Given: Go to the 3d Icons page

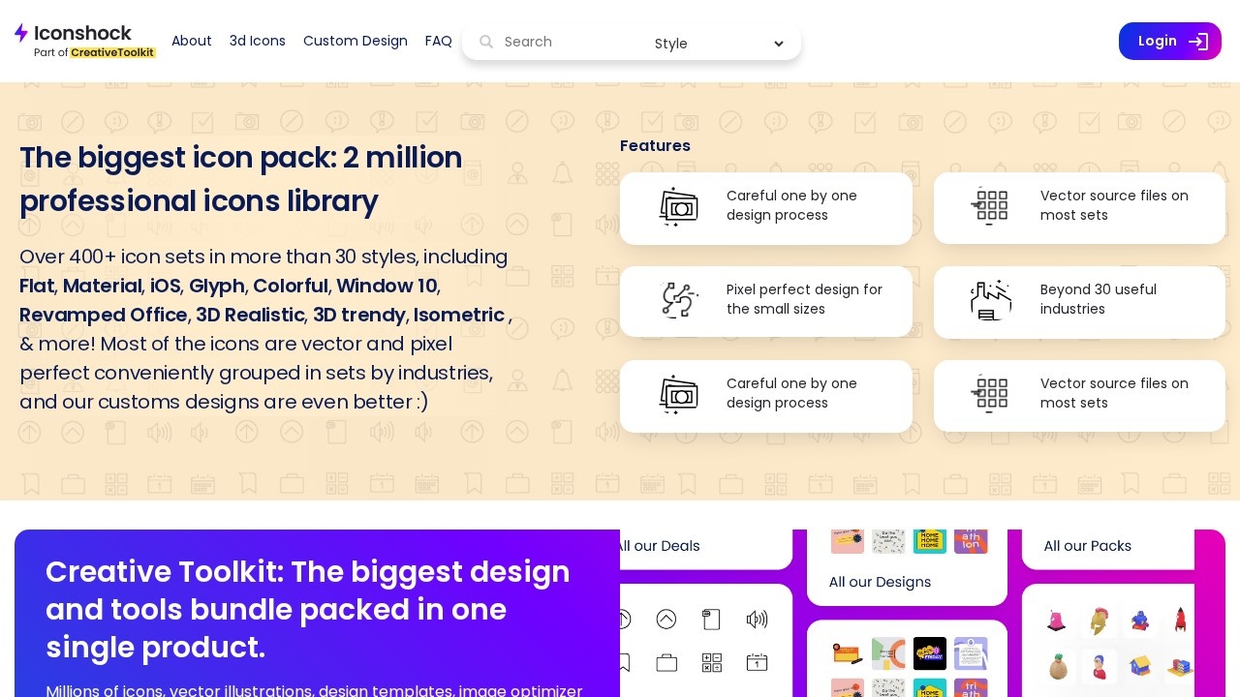Looking at the screenshot, I should [x=258, y=41].
